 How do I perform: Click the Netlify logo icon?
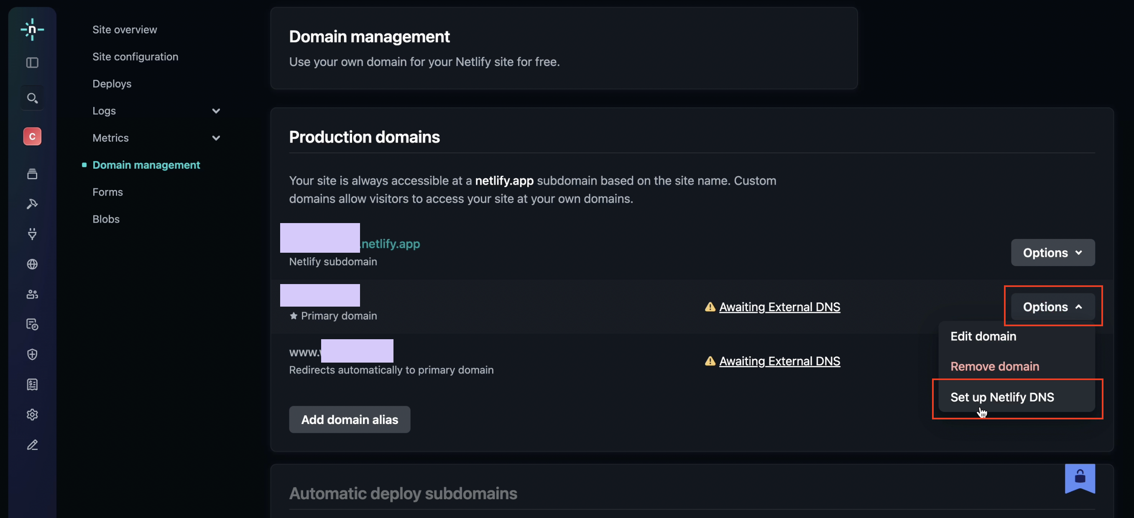click(32, 30)
